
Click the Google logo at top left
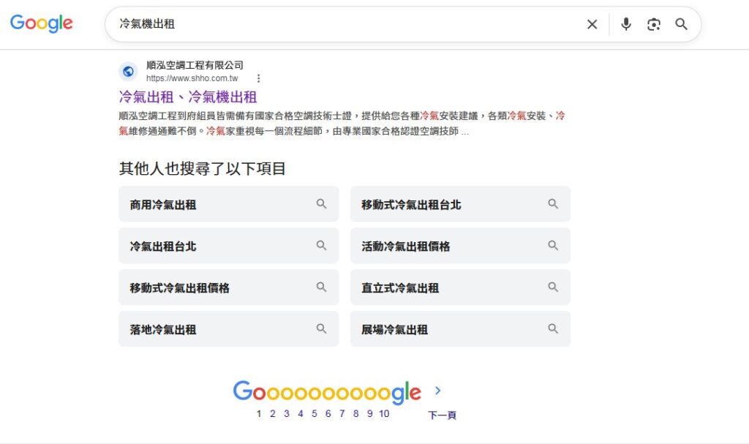point(42,23)
